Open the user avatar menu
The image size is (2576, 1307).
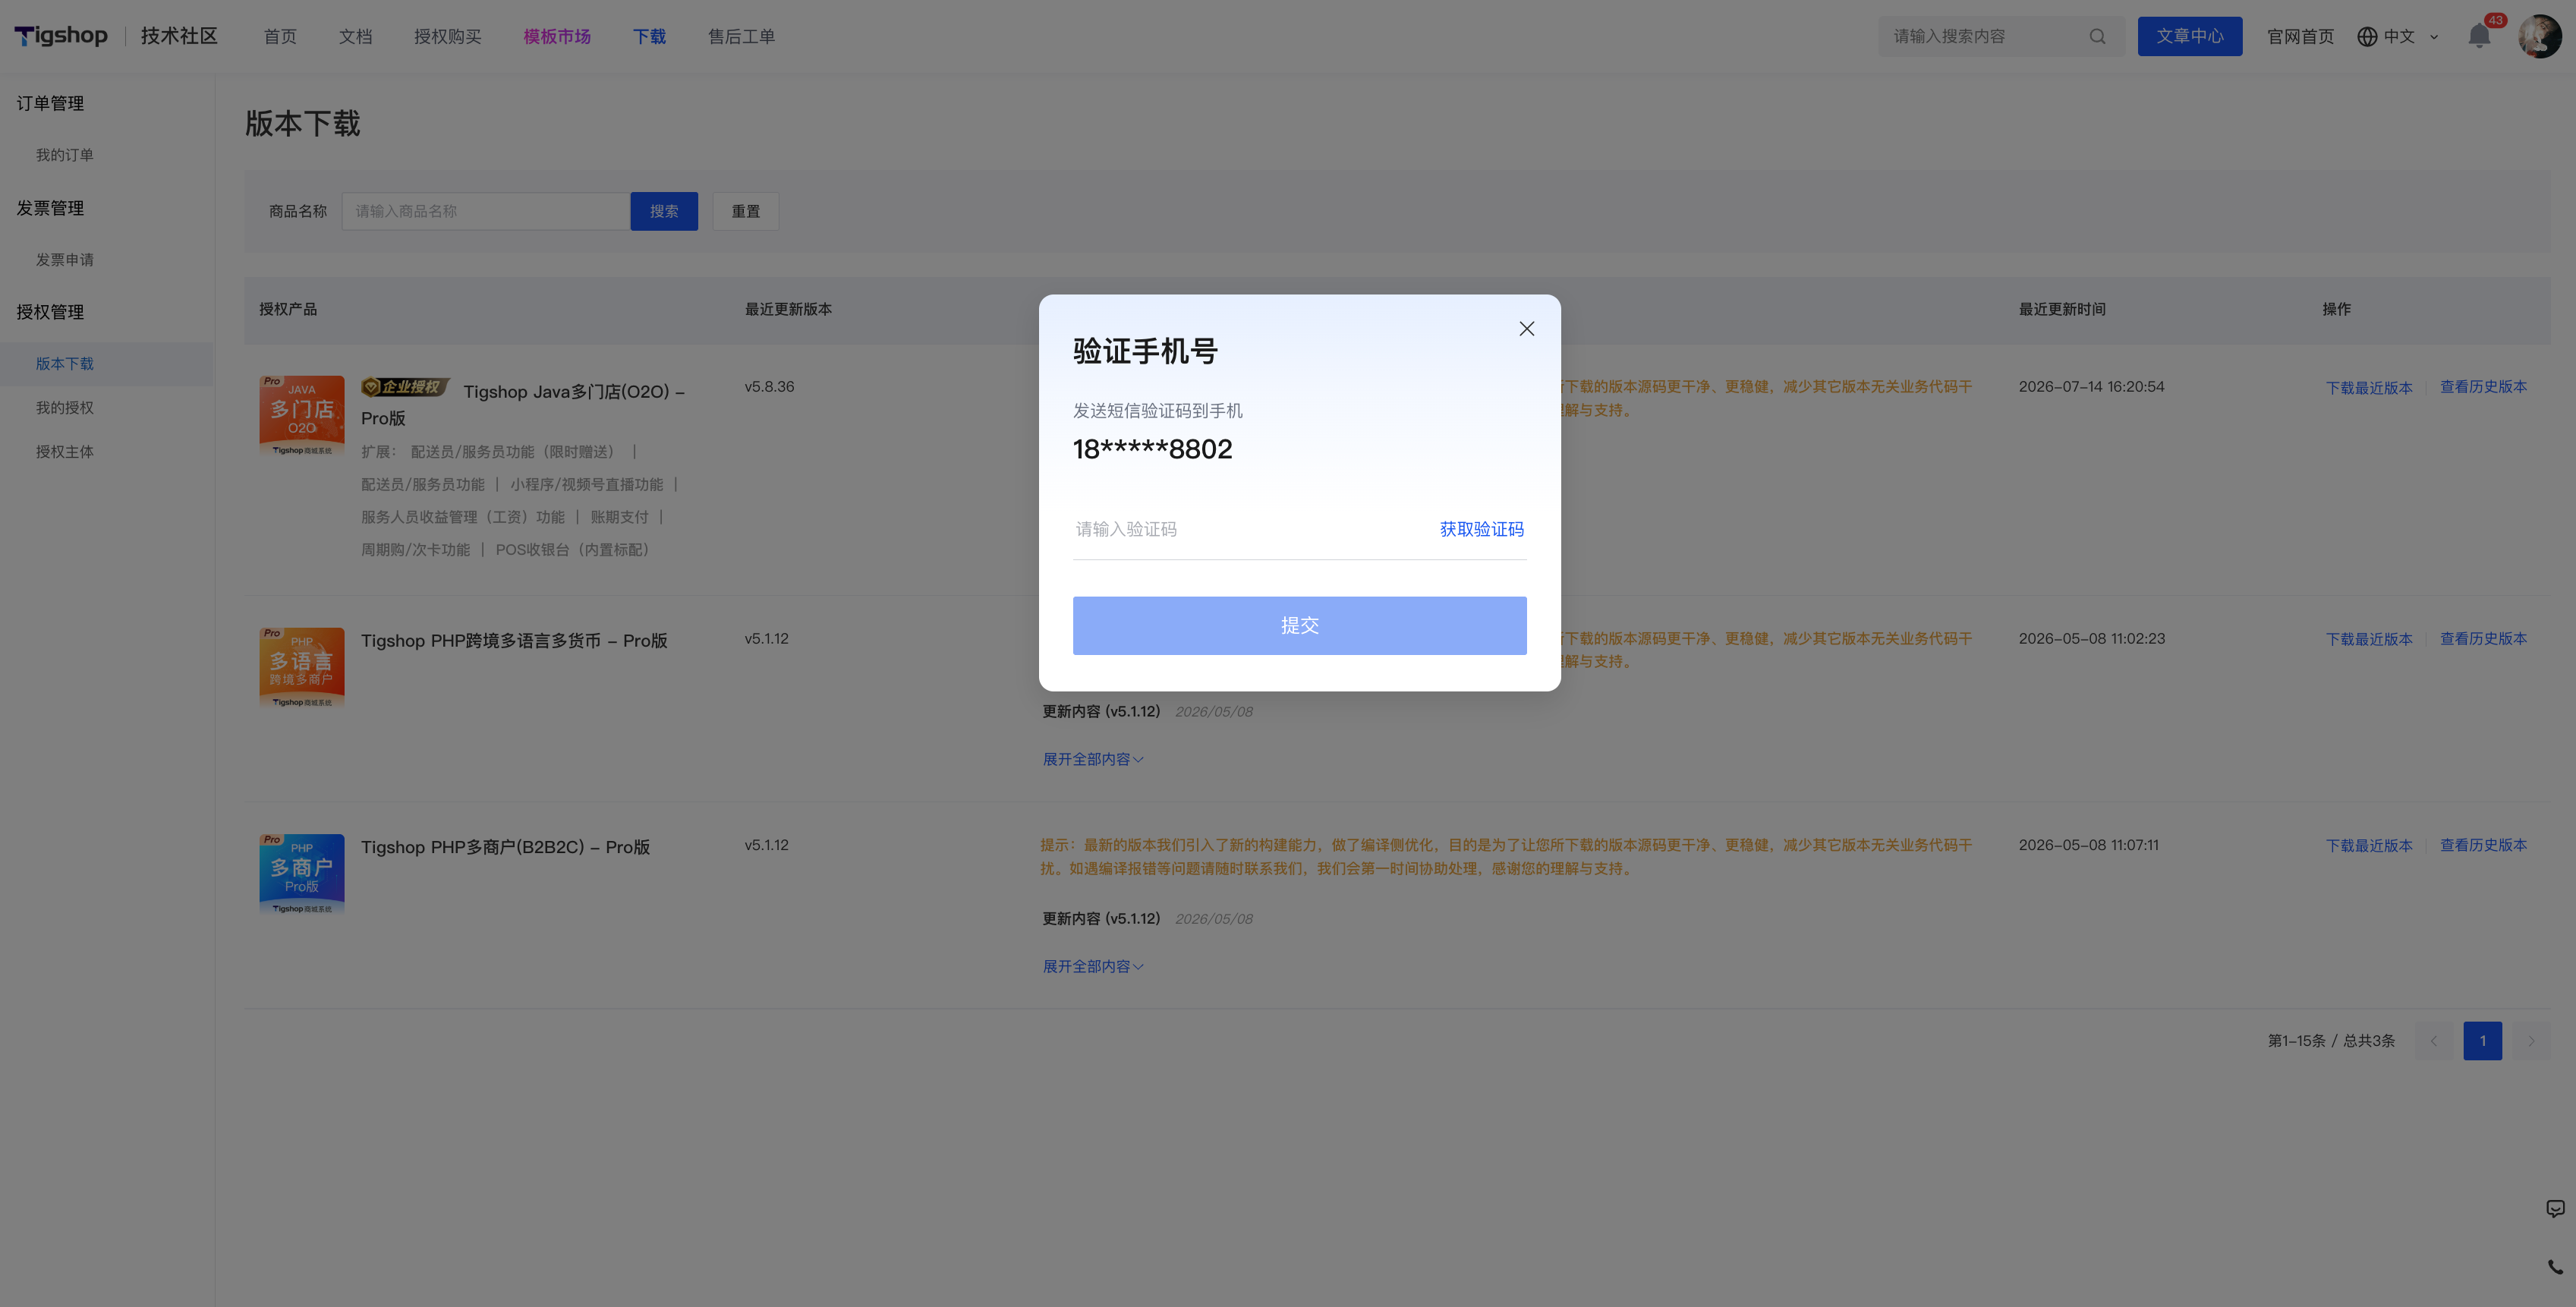click(2539, 36)
